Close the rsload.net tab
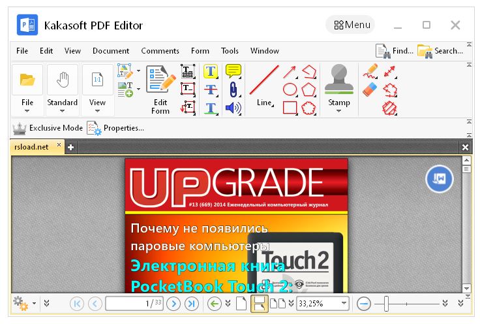The height and width of the screenshot is (324, 480). [x=59, y=144]
